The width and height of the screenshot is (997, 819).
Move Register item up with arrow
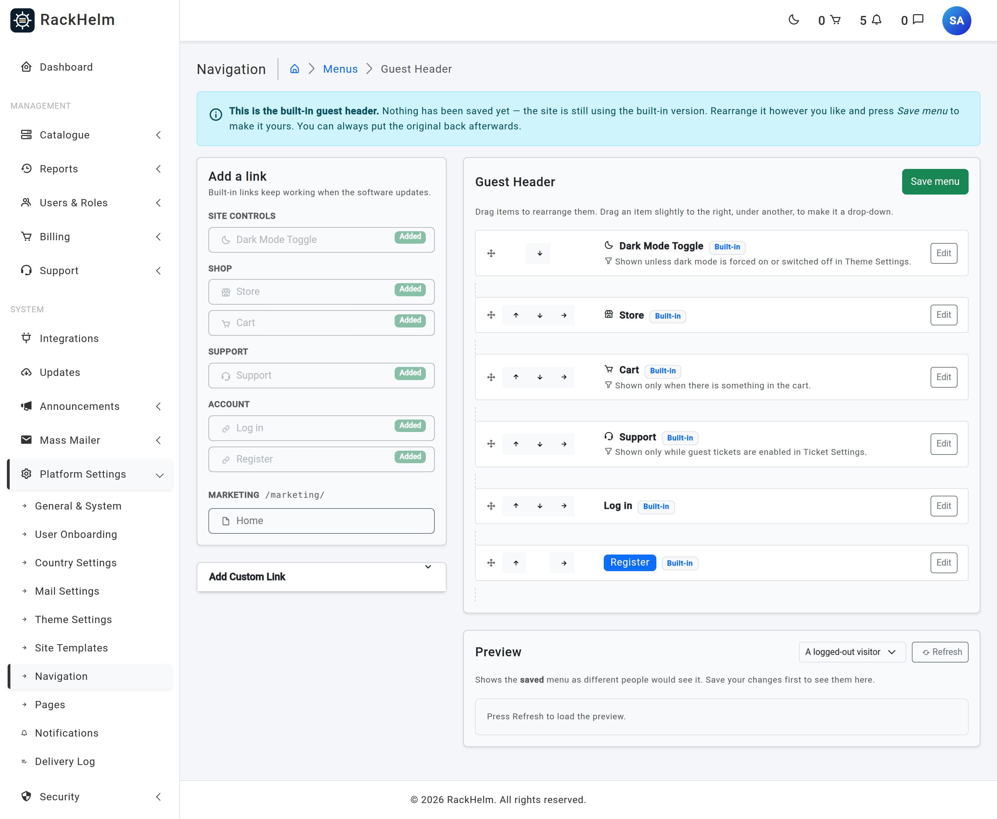(x=516, y=563)
